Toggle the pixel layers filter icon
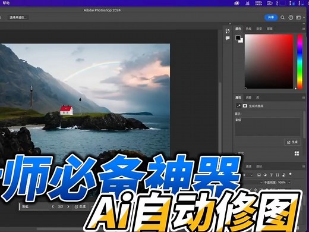 [x=259, y=175]
